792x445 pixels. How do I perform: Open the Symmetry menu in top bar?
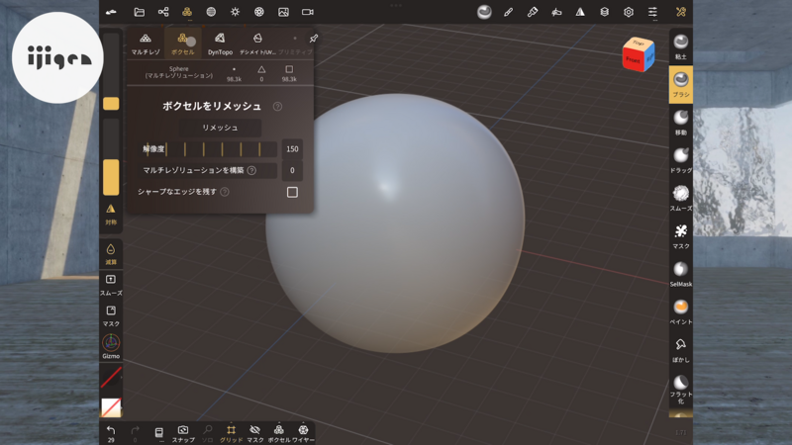[580, 12]
